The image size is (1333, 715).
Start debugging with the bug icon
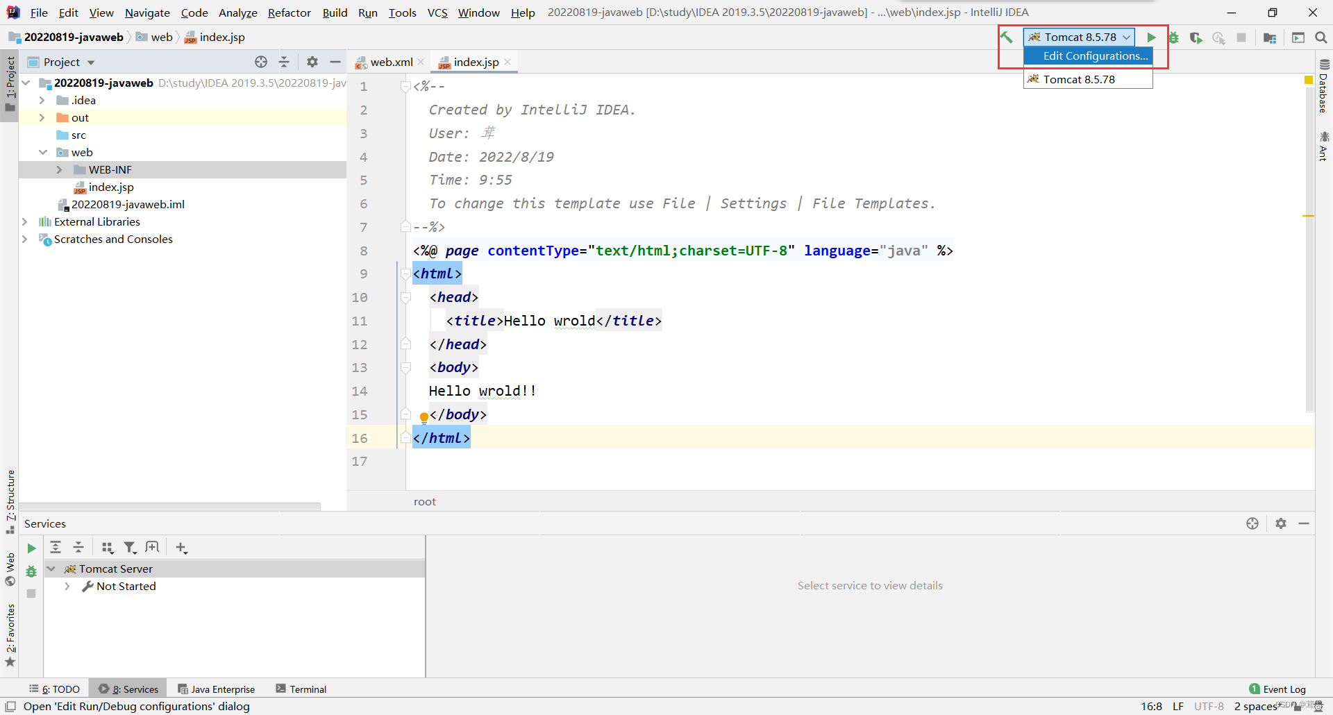(1174, 37)
